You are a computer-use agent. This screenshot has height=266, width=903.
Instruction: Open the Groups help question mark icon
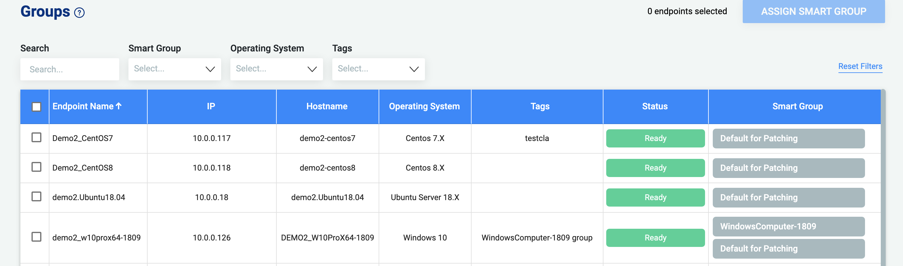click(80, 13)
